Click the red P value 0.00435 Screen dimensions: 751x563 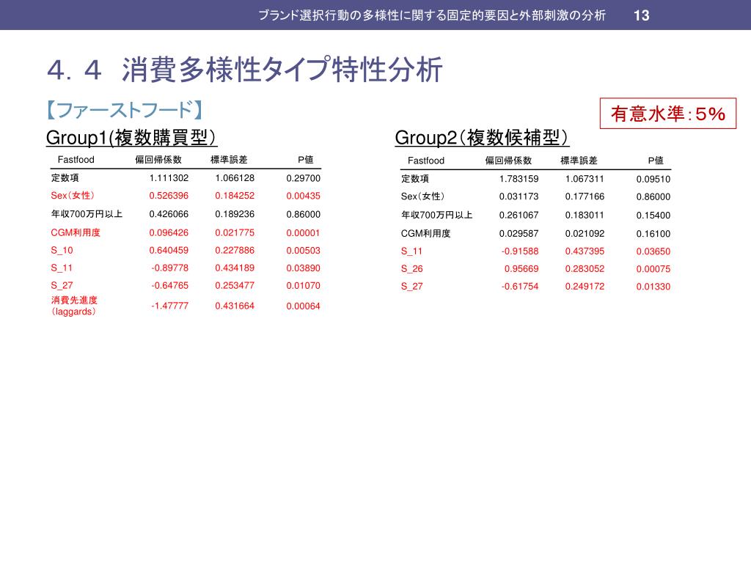coord(303,196)
